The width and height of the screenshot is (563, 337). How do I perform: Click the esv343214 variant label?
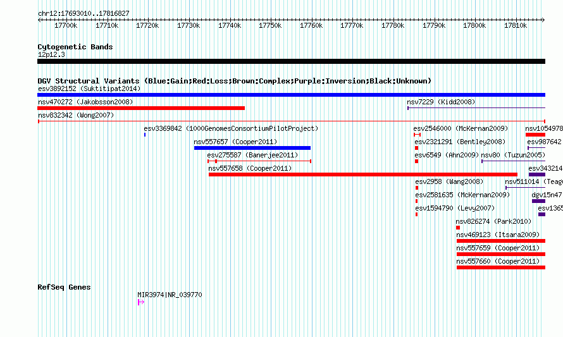[545, 168]
